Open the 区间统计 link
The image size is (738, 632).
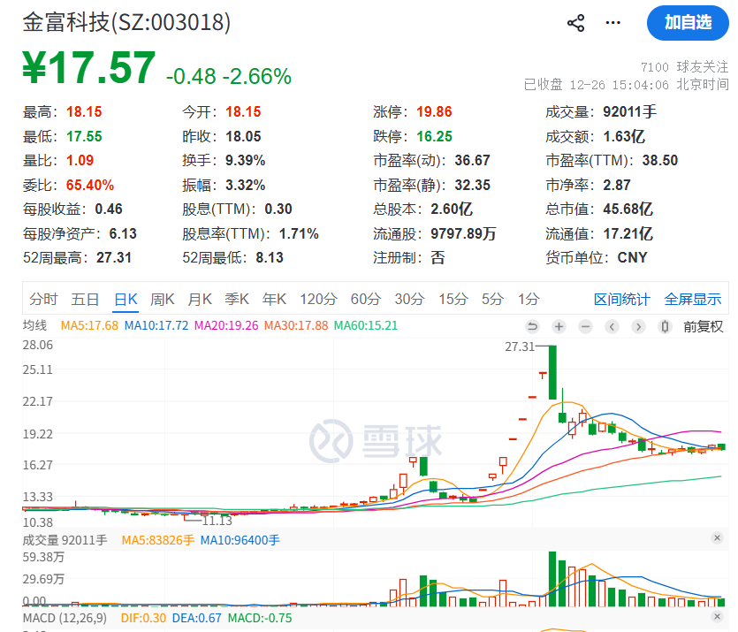(621, 299)
